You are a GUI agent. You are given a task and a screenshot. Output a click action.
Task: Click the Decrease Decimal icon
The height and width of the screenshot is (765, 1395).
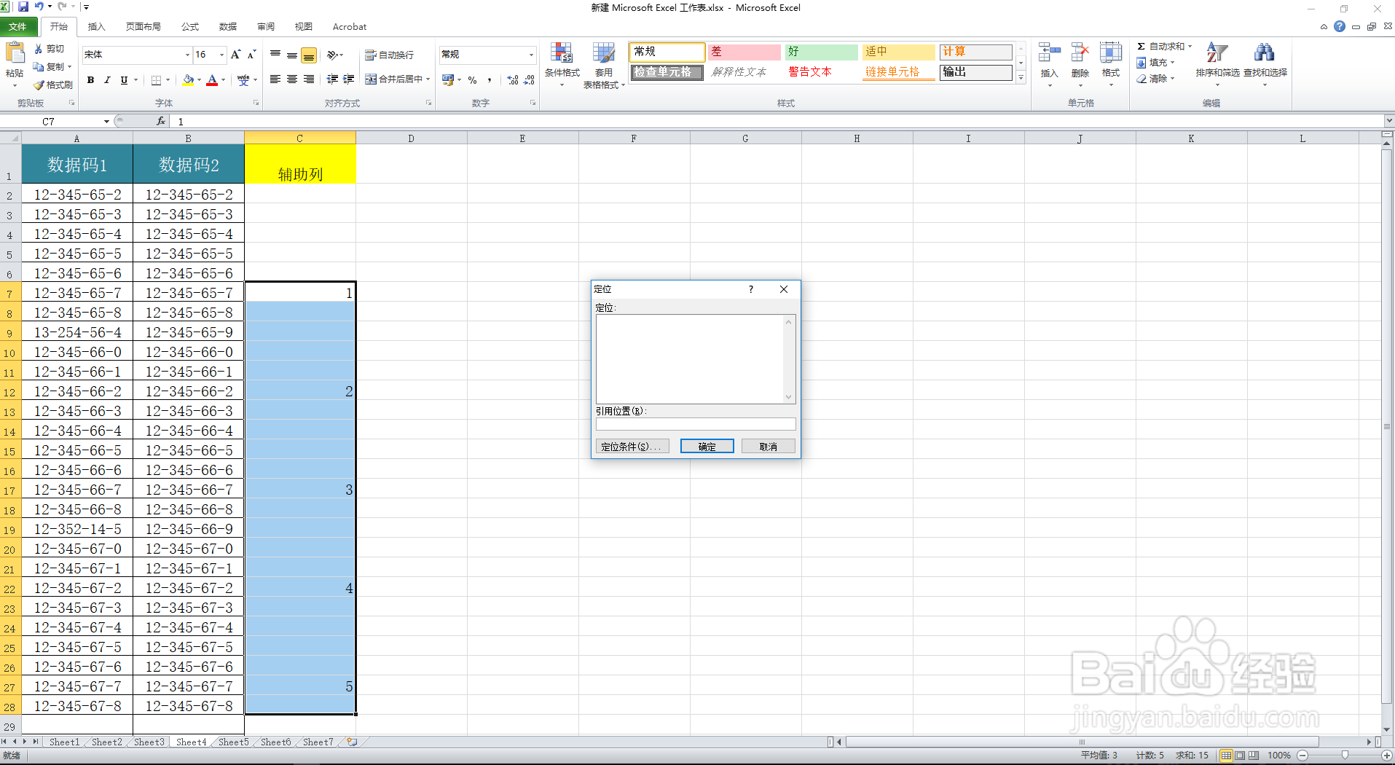click(x=530, y=80)
